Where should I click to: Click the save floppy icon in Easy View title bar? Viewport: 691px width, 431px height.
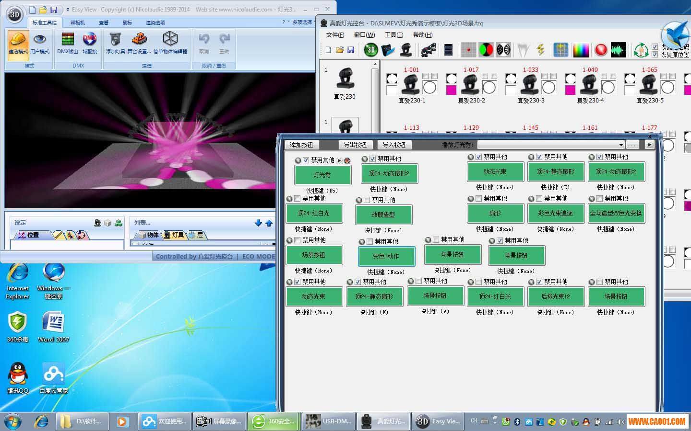(x=54, y=10)
